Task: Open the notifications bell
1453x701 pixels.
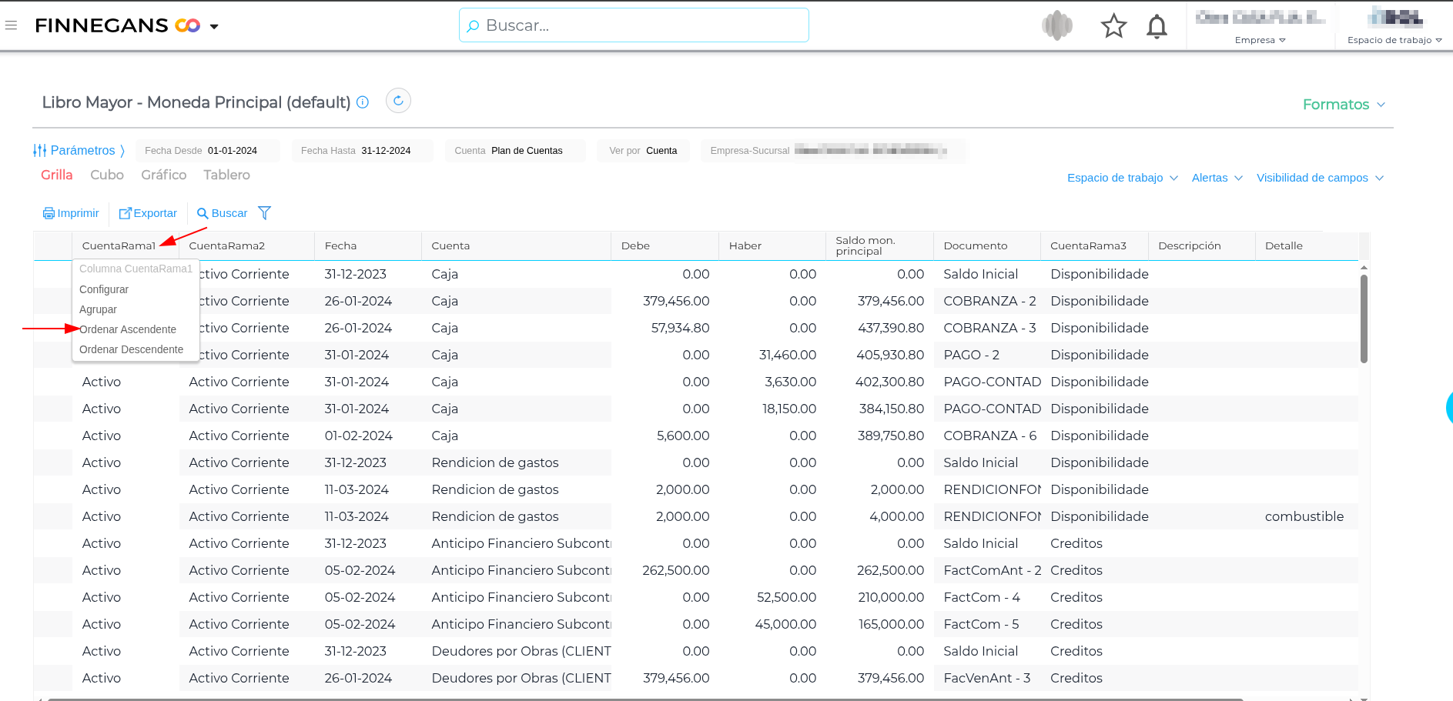Action: pyautogui.click(x=1157, y=26)
